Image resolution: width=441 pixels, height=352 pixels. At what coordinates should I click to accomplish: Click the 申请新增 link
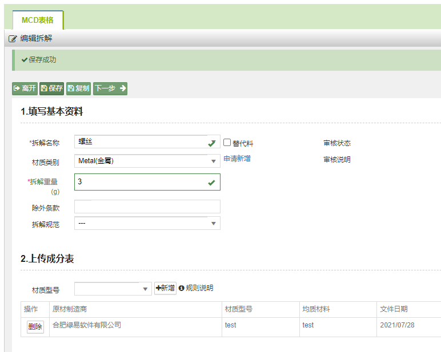point(236,159)
